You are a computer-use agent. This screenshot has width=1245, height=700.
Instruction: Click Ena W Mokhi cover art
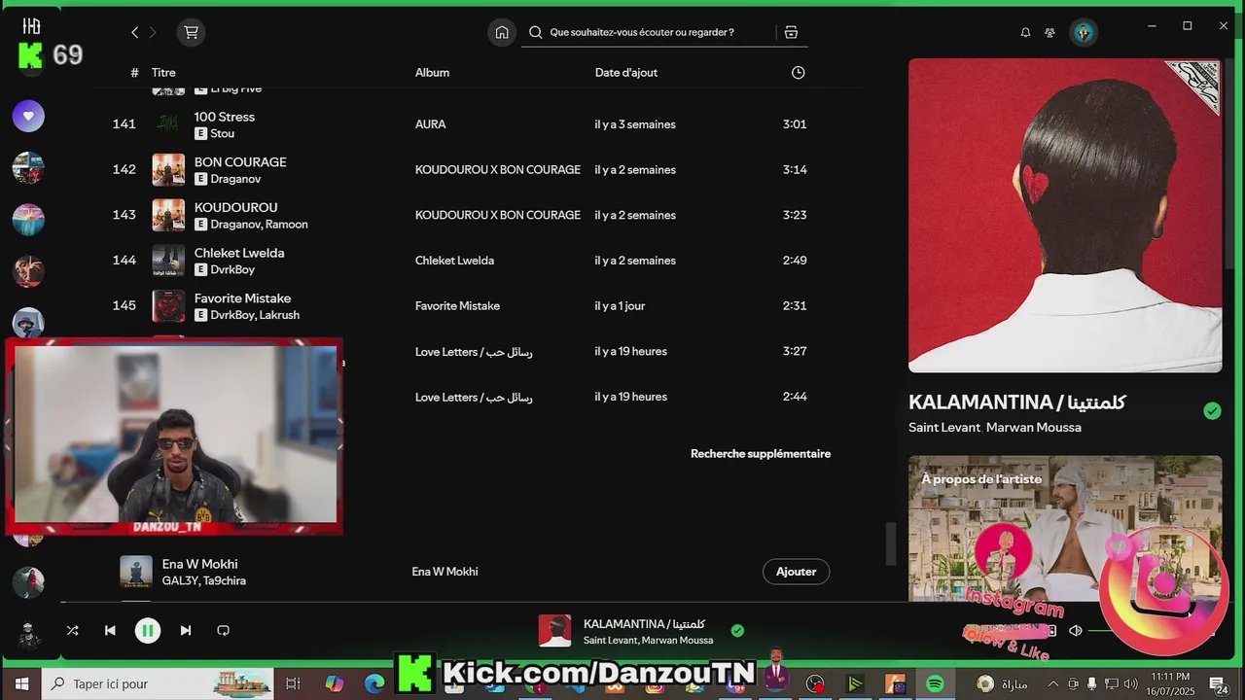136,572
